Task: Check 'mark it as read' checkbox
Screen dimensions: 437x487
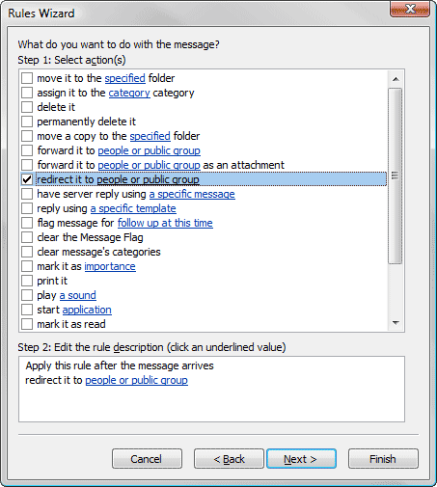Action: point(27,324)
